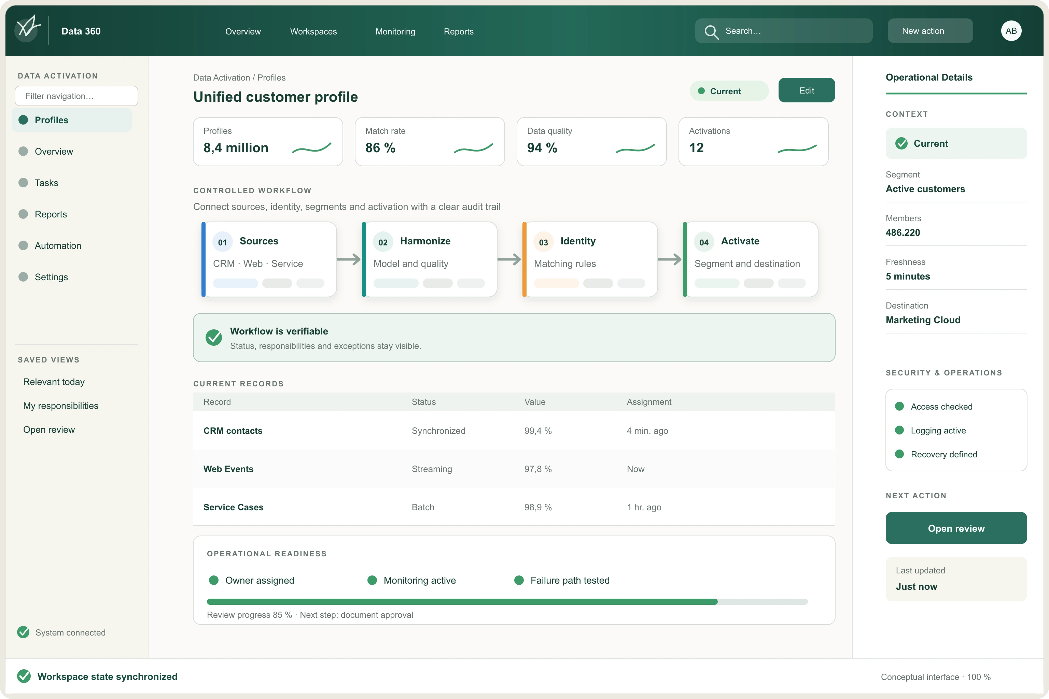
Task: Click the Match rate trend sparkline
Action: point(474,147)
